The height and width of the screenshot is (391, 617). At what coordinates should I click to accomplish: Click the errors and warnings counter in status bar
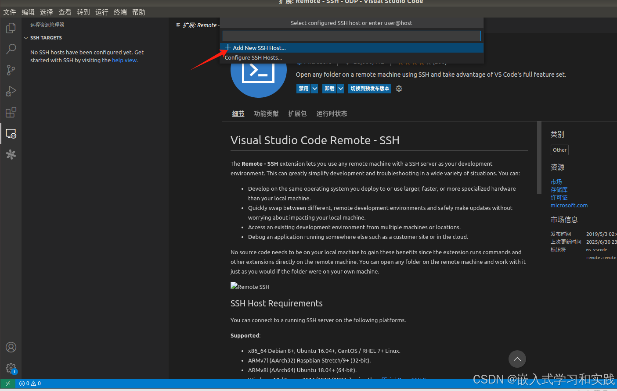pyautogui.click(x=29, y=383)
